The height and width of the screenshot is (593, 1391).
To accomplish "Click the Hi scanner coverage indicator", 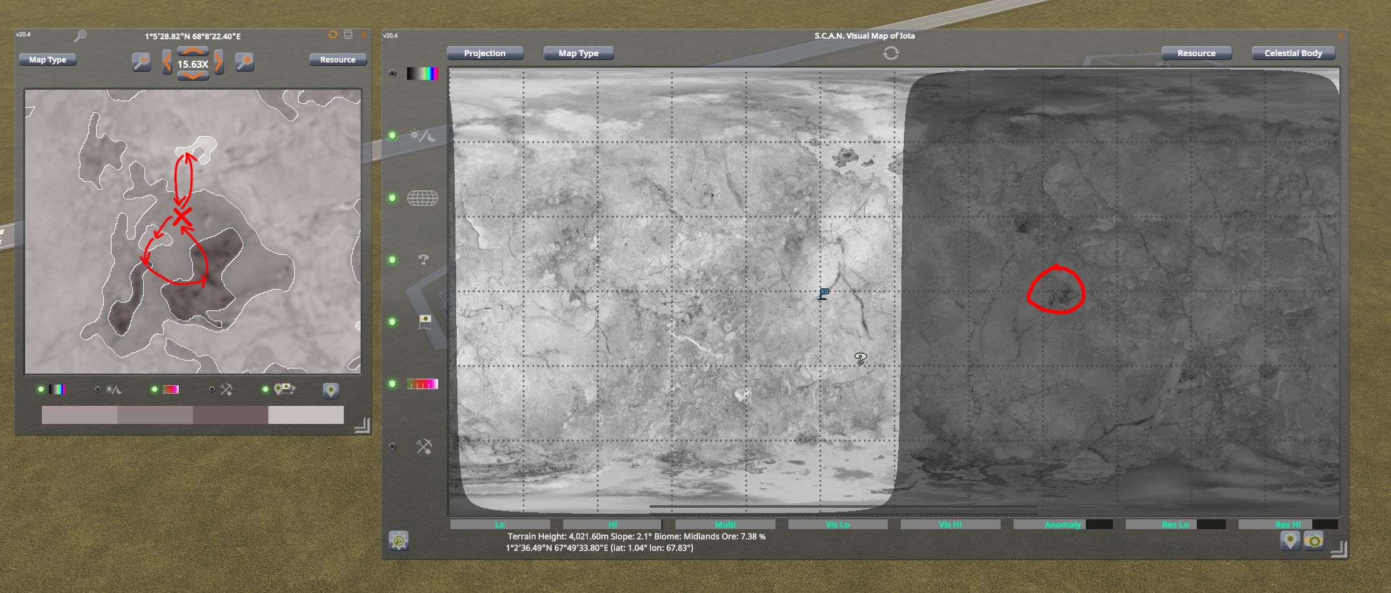I will 612,525.
